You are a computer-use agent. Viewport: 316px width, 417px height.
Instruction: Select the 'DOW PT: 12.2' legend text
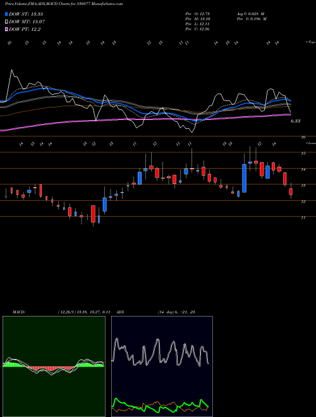pos(25,30)
